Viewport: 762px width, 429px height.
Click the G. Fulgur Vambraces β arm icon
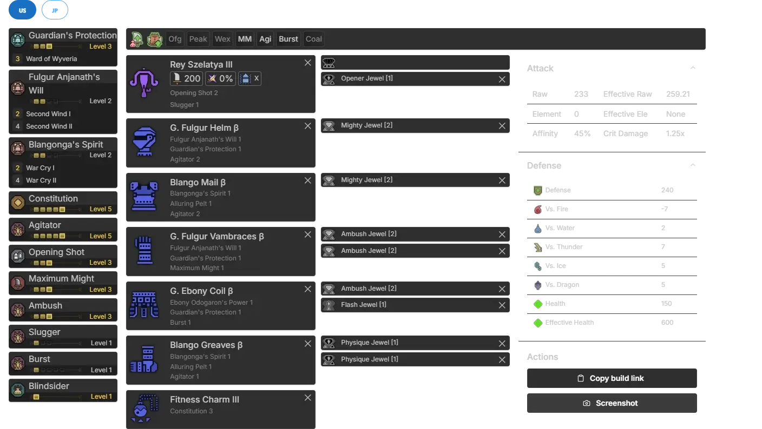coord(144,251)
